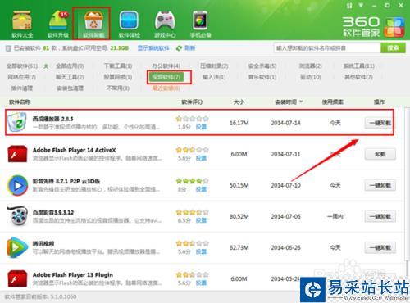
Task: Open the main menu arrow icon in title bar
Action: pos(362,5)
